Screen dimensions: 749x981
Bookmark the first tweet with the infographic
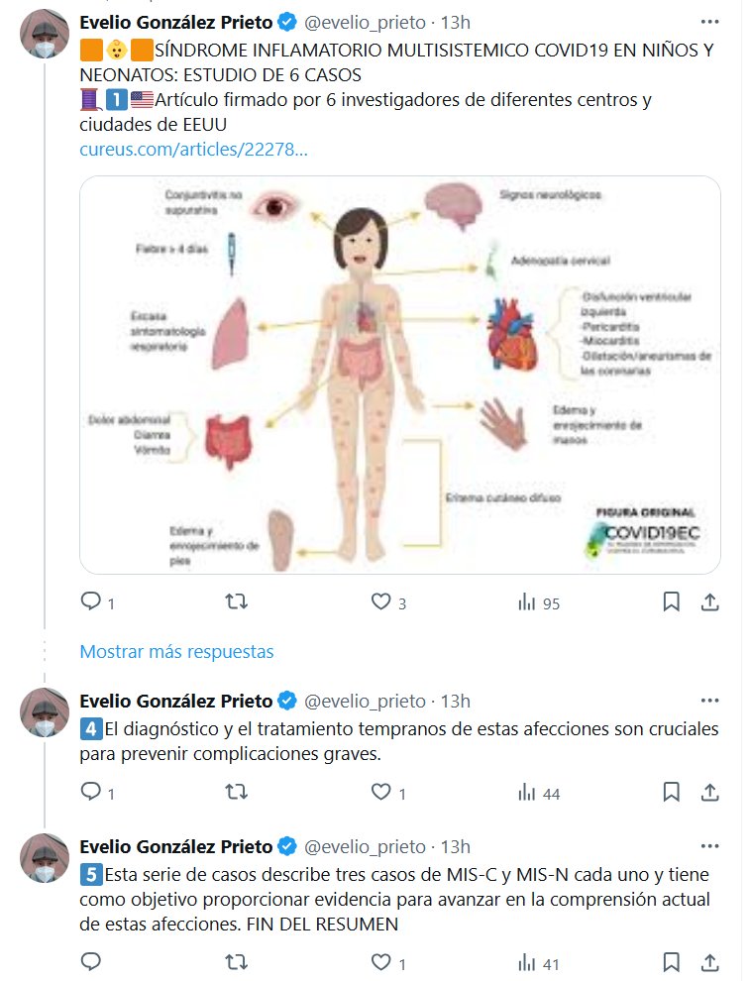pos(671,601)
